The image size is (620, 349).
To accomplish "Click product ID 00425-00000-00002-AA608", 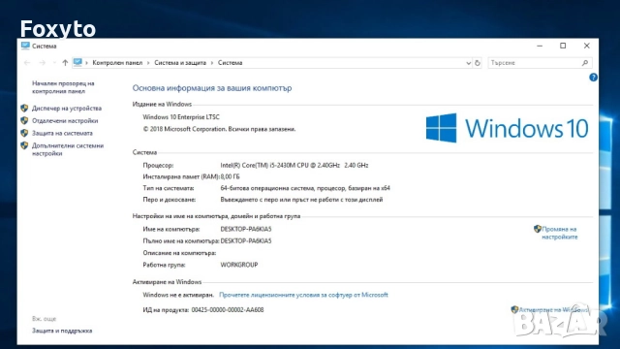I will (228, 310).
